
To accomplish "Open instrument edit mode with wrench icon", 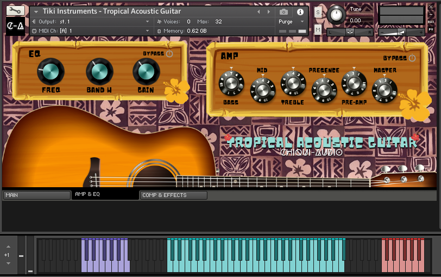I will pos(15,10).
